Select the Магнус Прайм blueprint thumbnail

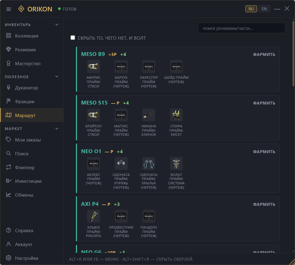click(x=121, y=115)
